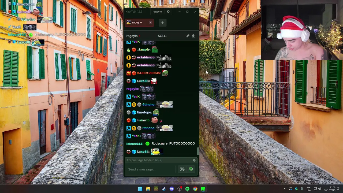This screenshot has height=193, width=343.
Task: Open volume control in system tray
Action: [x=320, y=189]
